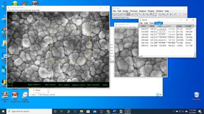Click Length value 145.577

click(x=189, y=29)
